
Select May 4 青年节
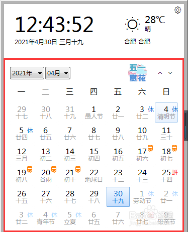(46, 218)
